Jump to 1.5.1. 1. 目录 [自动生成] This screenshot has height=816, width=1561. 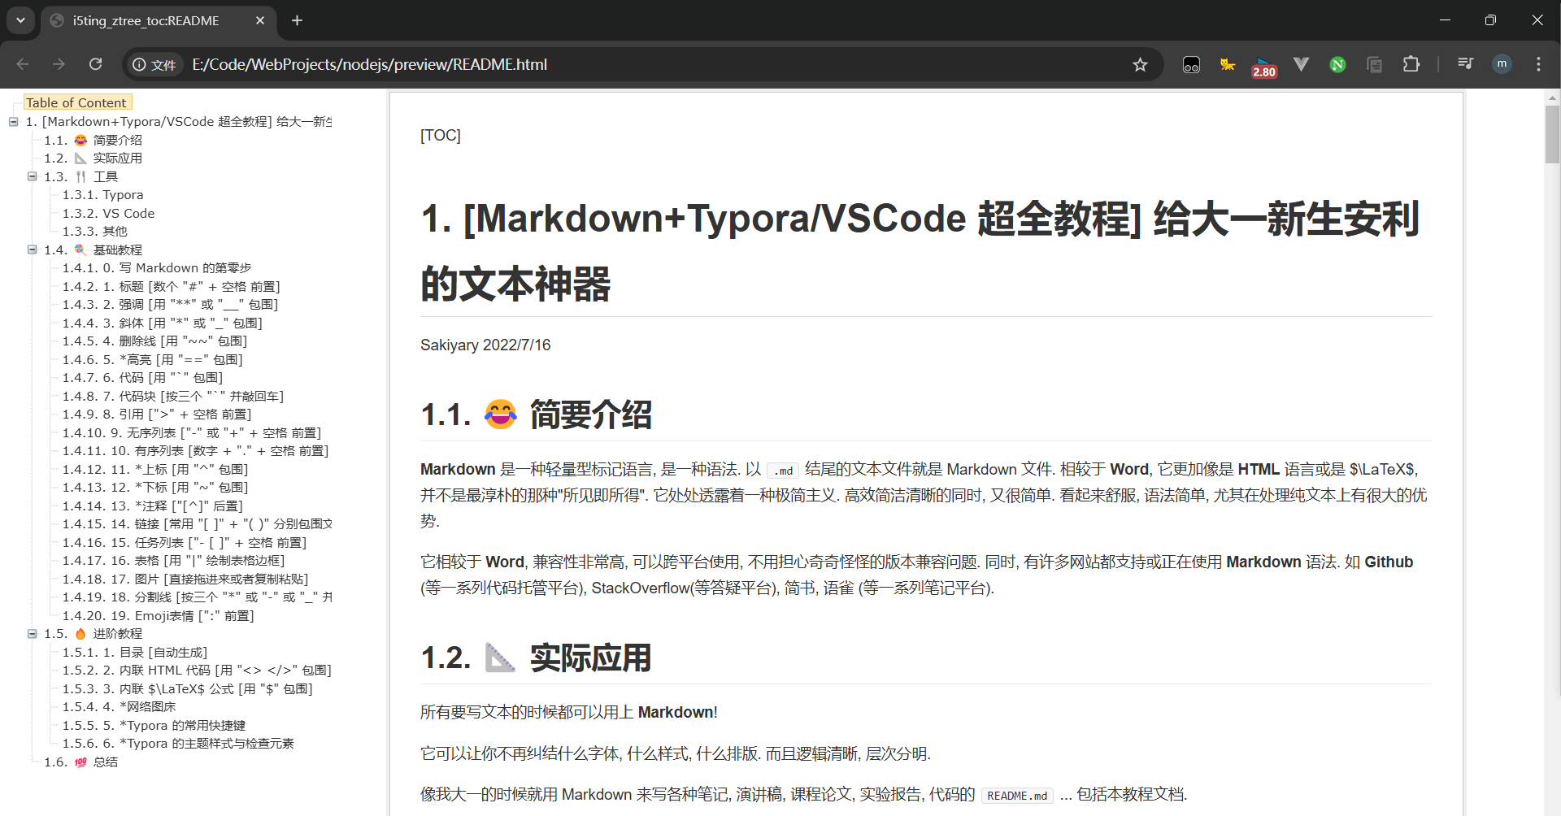coord(135,652)
